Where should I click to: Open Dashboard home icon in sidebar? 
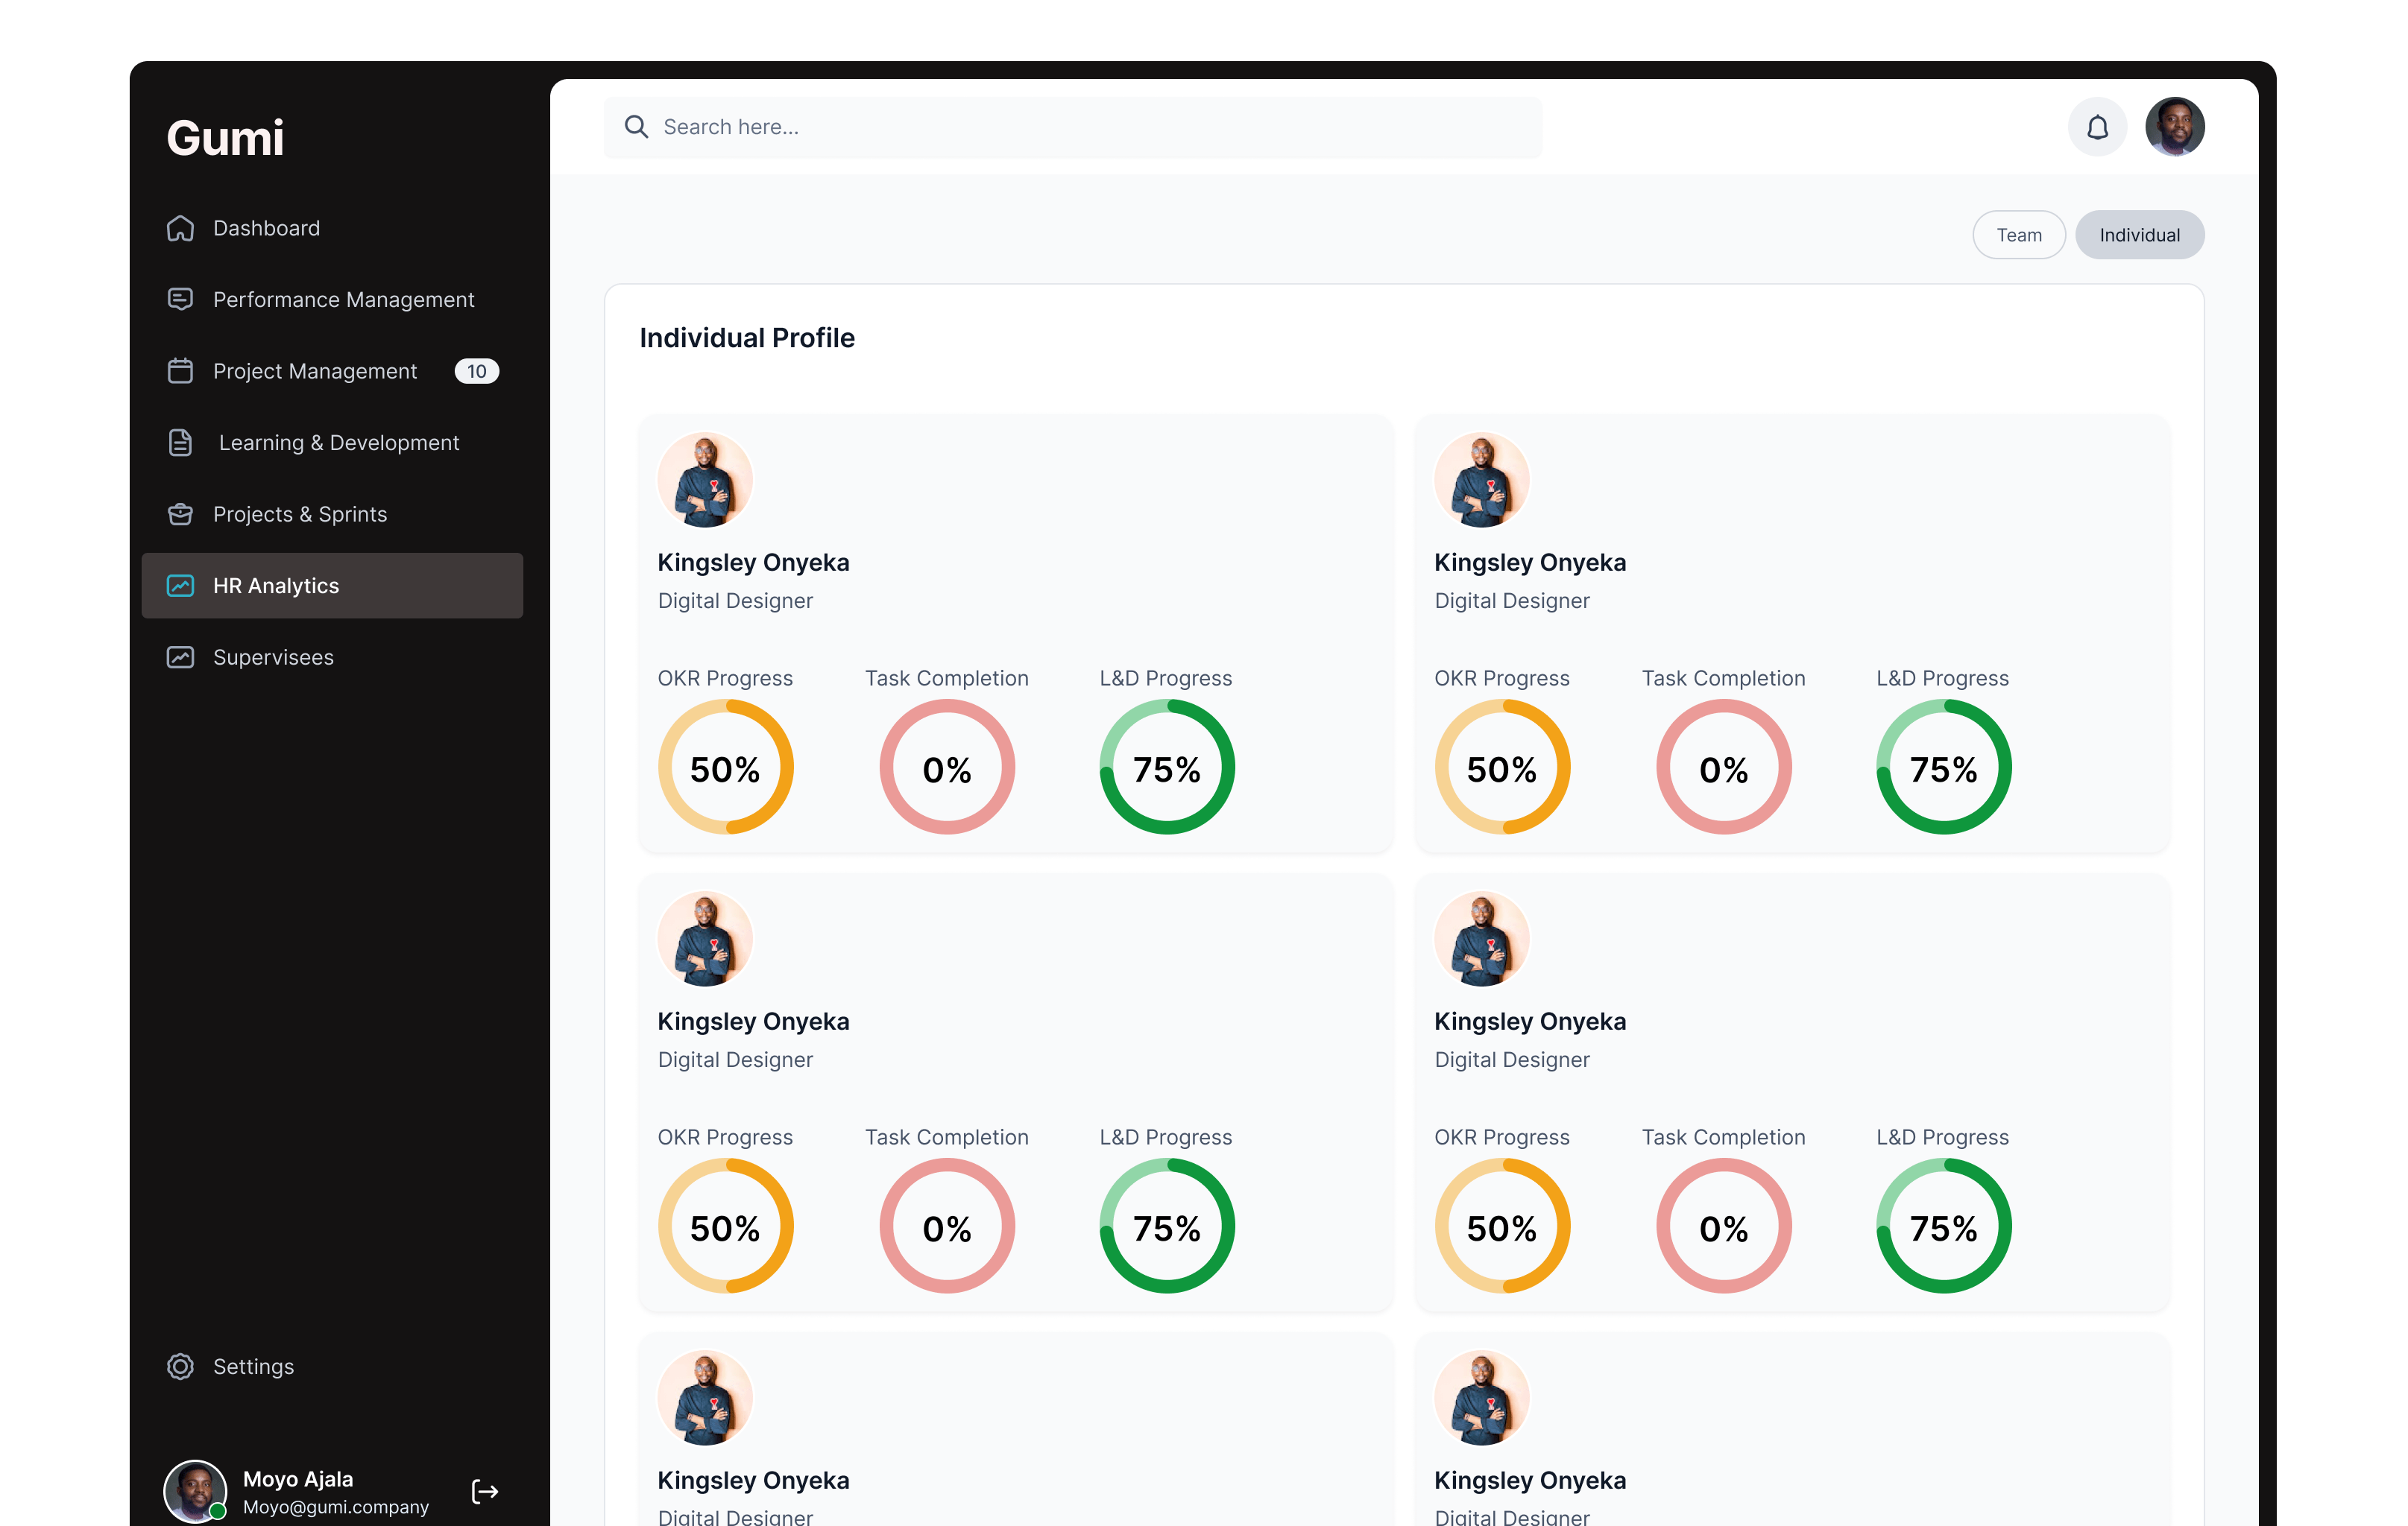pos(180,228)
